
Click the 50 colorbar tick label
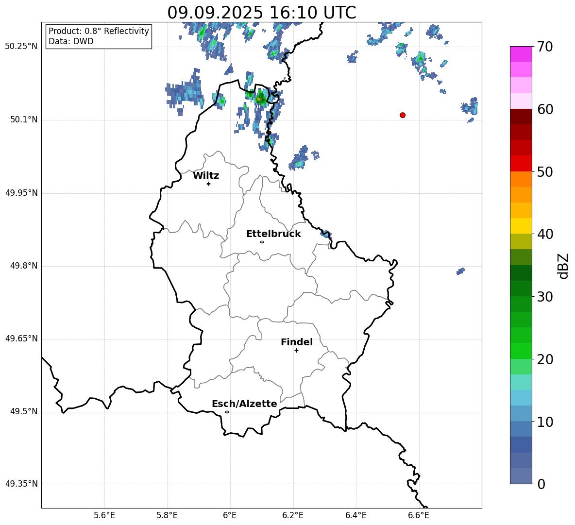545,171
